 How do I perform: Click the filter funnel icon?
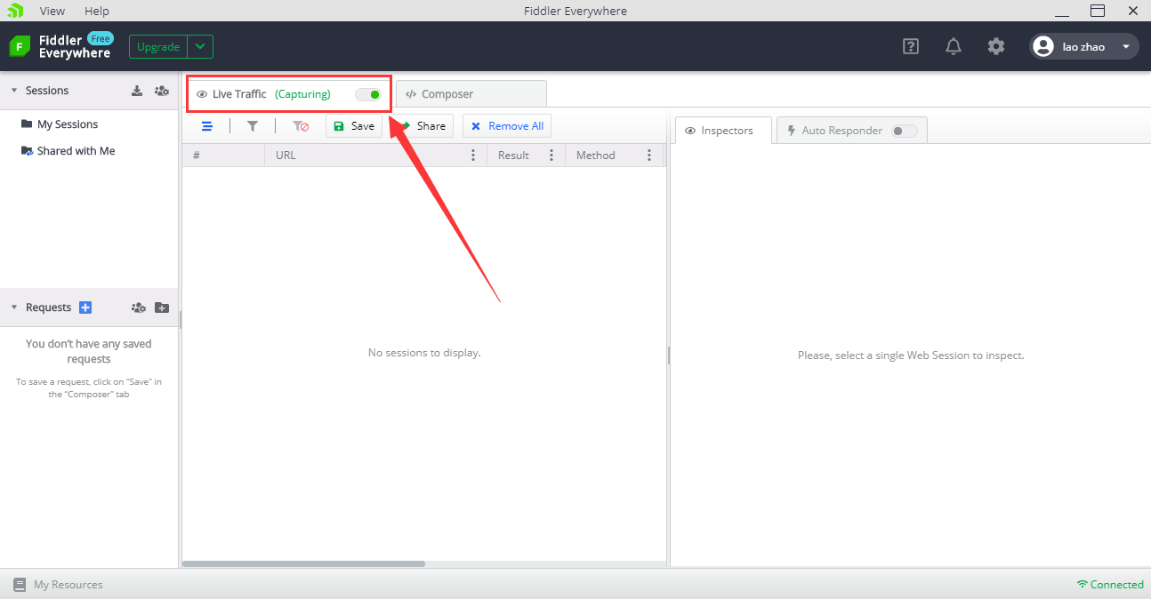point(253,126)
